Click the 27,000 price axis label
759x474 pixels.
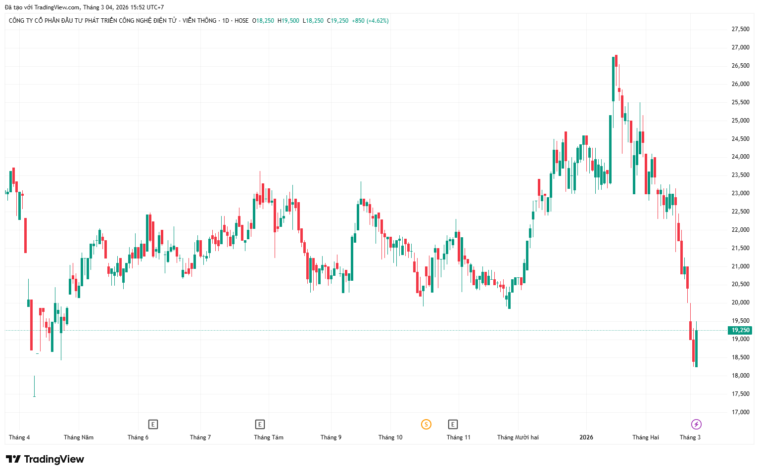click(x=740, y=47)
